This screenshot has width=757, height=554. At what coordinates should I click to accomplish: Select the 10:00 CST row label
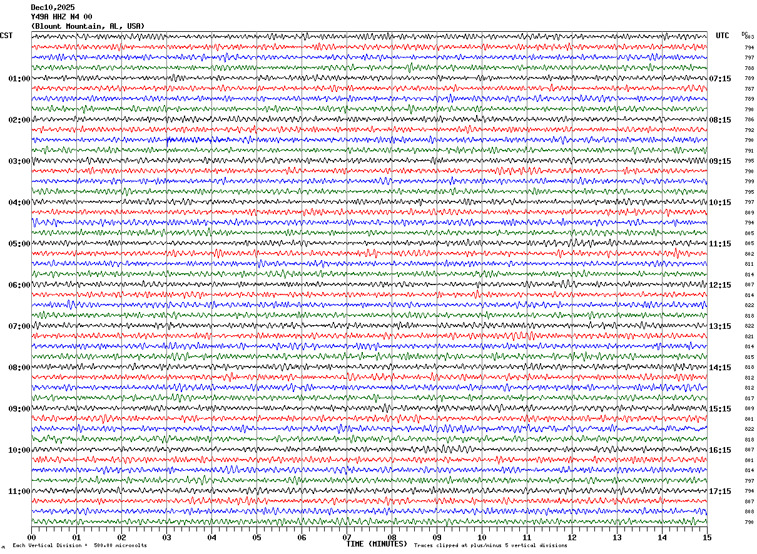point(19,450)
